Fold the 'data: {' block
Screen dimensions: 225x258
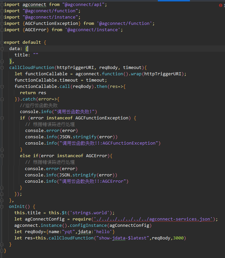2,49
